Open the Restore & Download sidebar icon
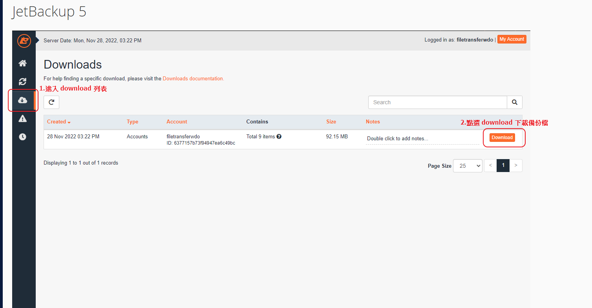 (x=23, y=82)
